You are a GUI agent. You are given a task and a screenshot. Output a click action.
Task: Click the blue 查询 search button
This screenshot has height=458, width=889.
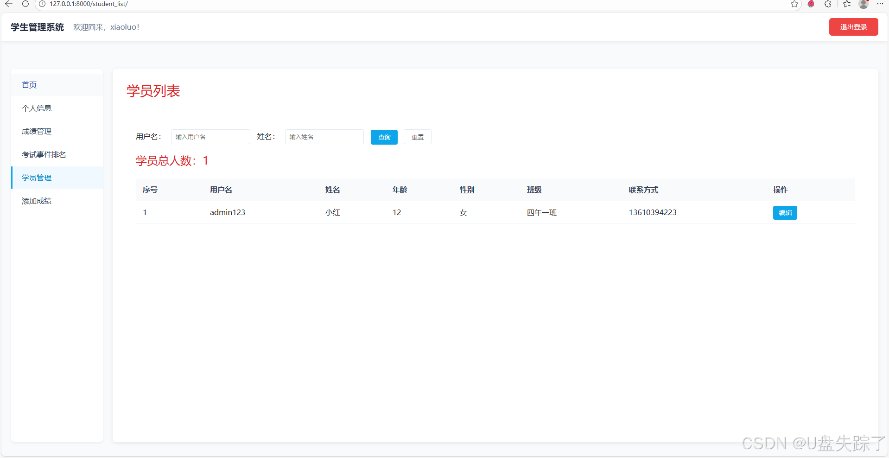[x=384, y=137]
